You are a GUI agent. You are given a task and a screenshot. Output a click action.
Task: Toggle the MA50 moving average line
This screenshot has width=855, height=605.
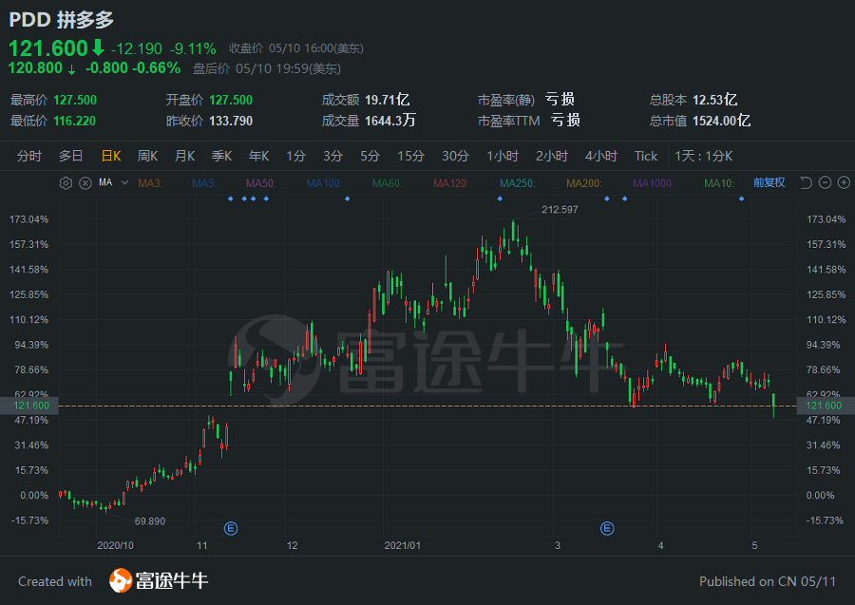260,183
